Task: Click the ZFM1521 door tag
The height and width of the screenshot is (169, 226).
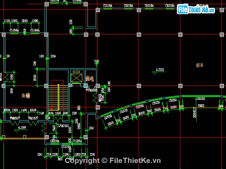Action: point(63,126)
